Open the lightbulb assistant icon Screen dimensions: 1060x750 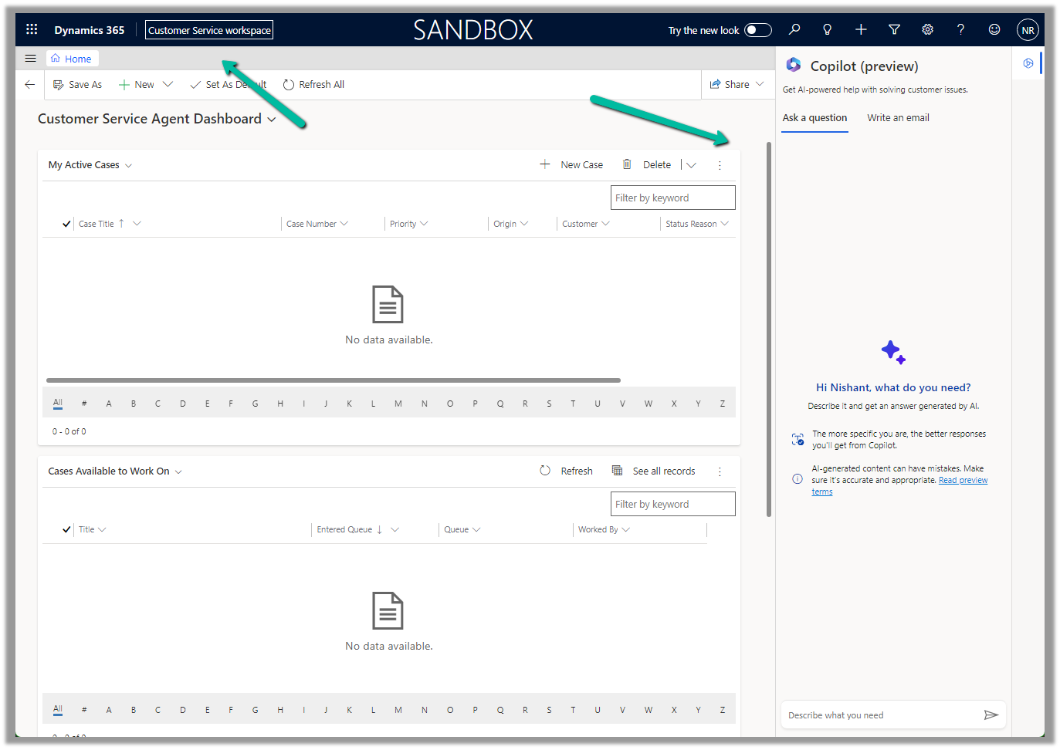827,29
